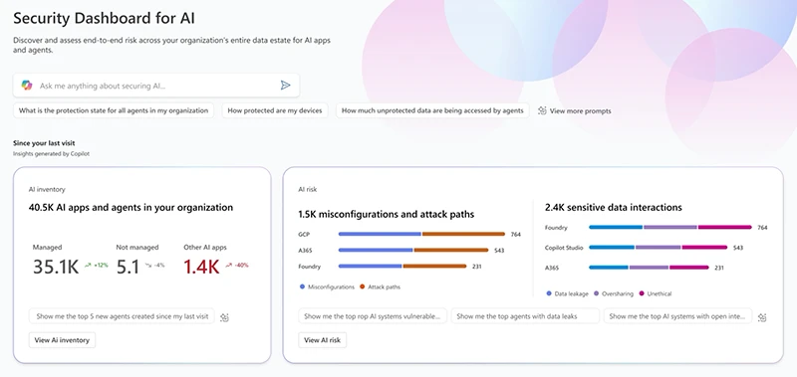
Task: Click the Unethical legend dot
Action: click(x=642, y=293)
